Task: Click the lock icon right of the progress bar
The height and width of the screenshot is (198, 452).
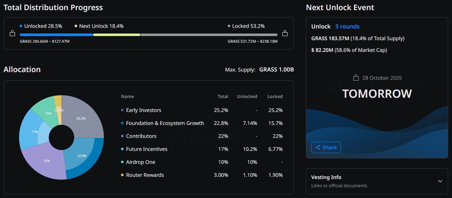Action: [285, 33]
